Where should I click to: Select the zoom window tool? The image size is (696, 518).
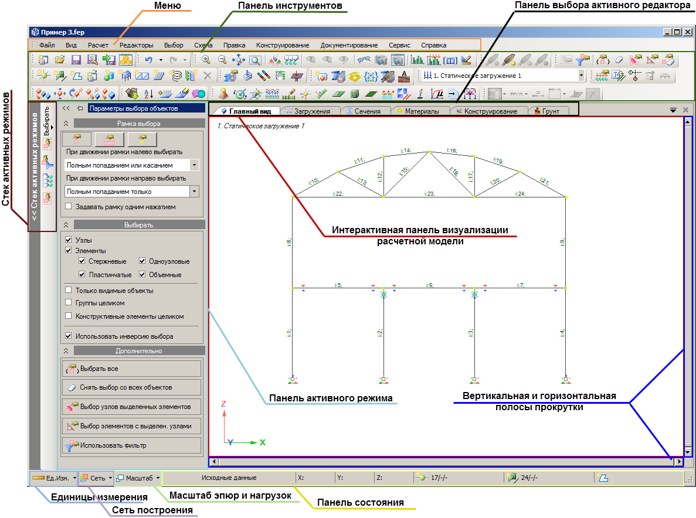(x=255, y=60)
